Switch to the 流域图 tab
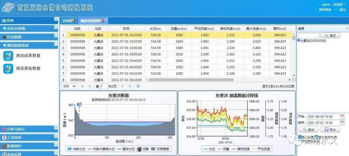This screenshot has width=349, height=156. [x=69, y=21]
